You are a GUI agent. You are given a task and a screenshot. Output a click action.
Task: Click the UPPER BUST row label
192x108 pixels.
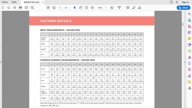[x=43, y=39]
